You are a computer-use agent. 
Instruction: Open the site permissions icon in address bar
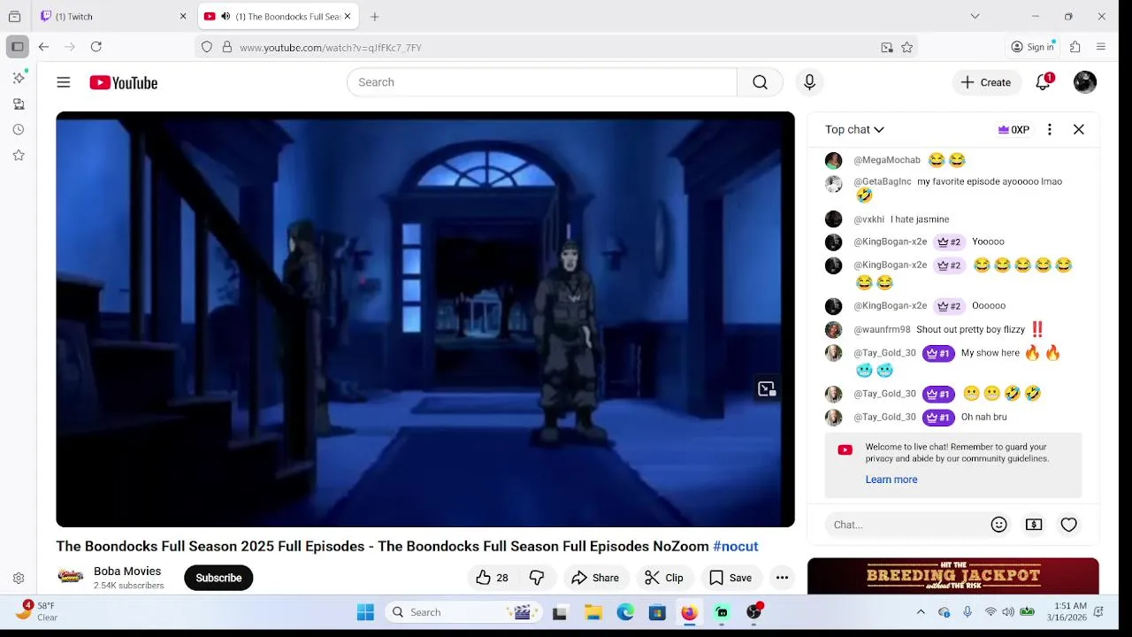tap(227, 48)
